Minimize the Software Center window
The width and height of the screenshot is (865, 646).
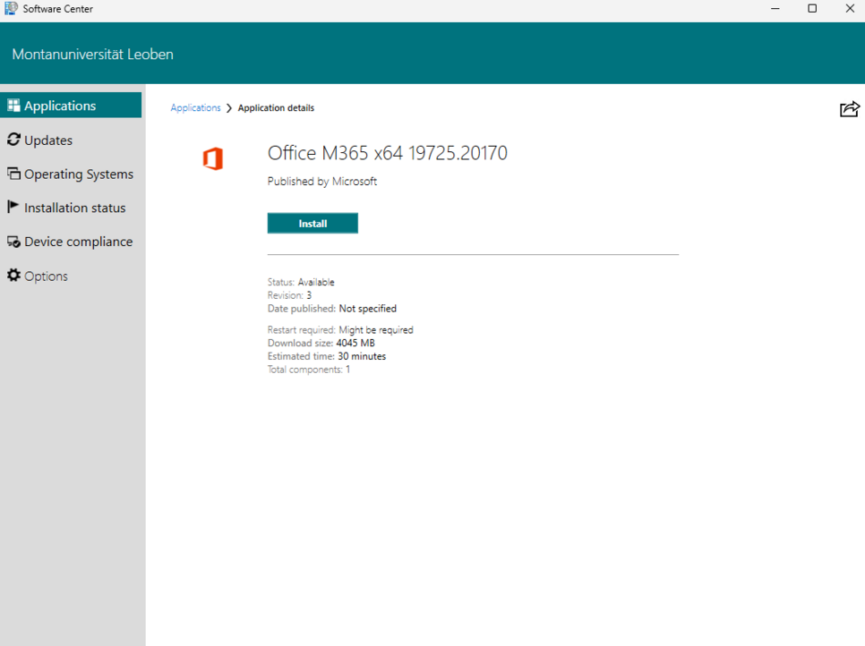(x=775, y=8)
